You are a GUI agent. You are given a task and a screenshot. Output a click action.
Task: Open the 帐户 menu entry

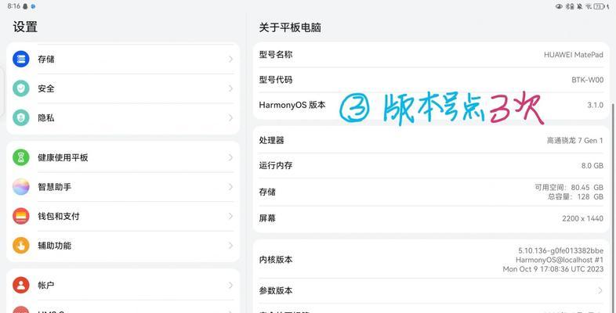point(123,285)
